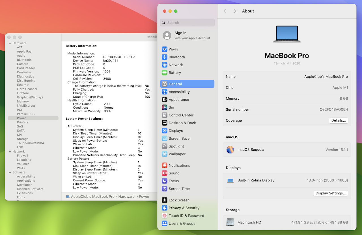Select Bluetooth in System Information sidebar
The image size is (362, 235).
pos(24,60)
